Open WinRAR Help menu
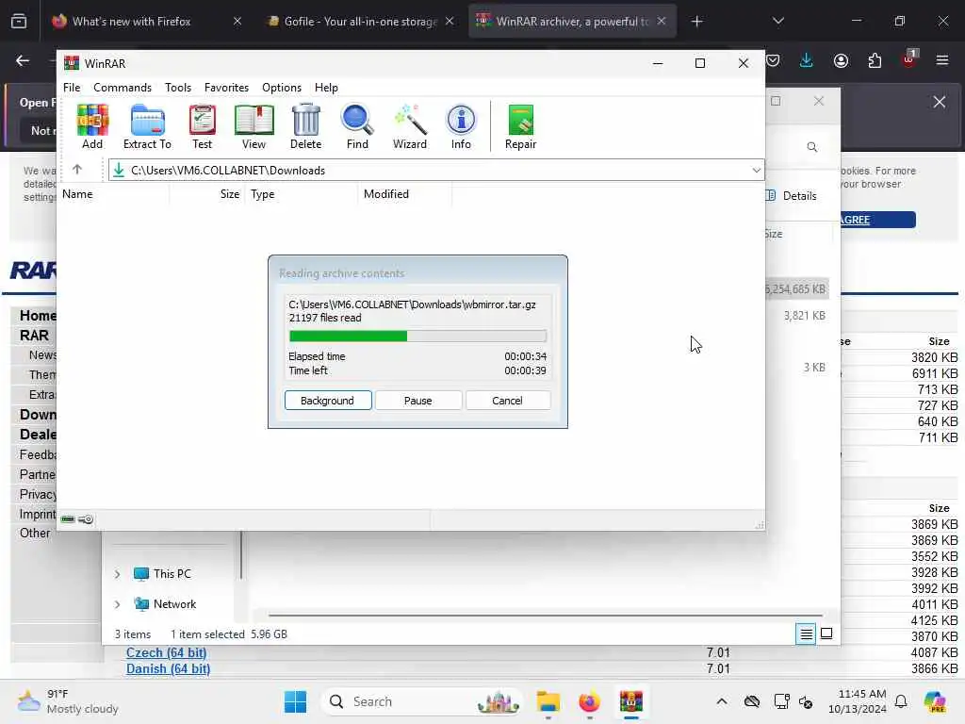The width and height of the screenshot is (965, 724). tap(326, 88)
